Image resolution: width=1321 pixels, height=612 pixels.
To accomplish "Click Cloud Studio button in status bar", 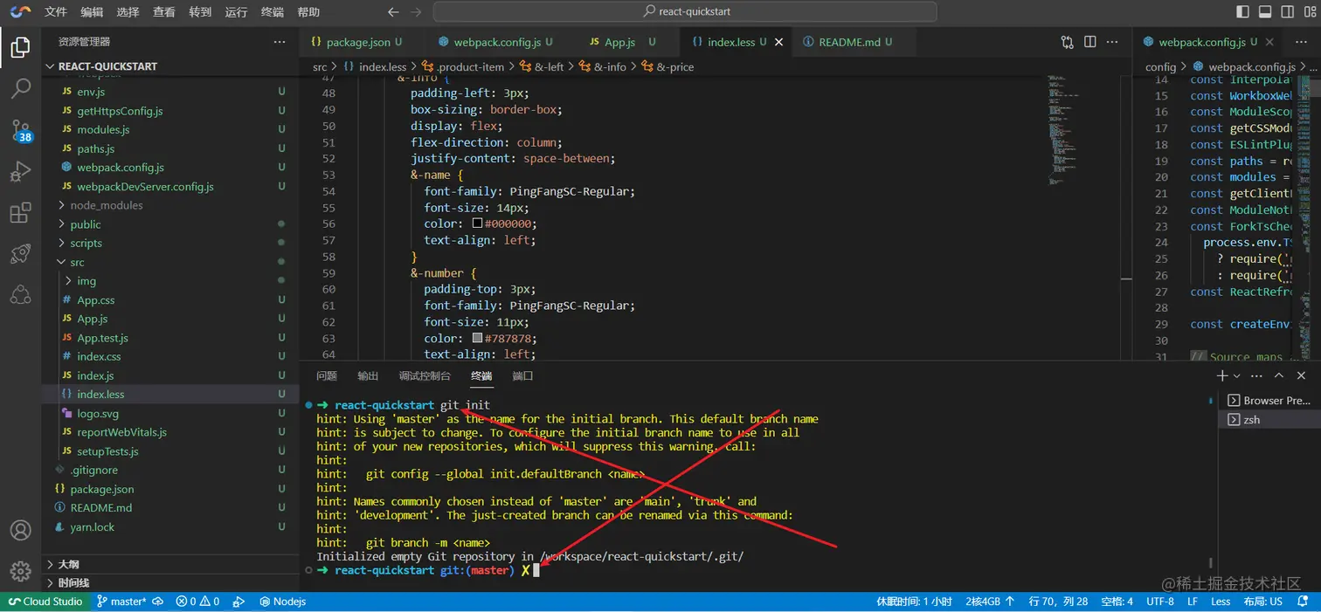I will [45, 602].
